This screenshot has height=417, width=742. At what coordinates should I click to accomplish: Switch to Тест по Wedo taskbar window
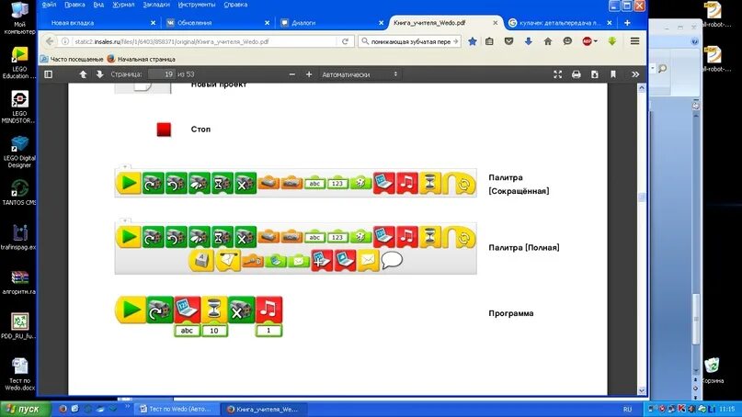177,409
